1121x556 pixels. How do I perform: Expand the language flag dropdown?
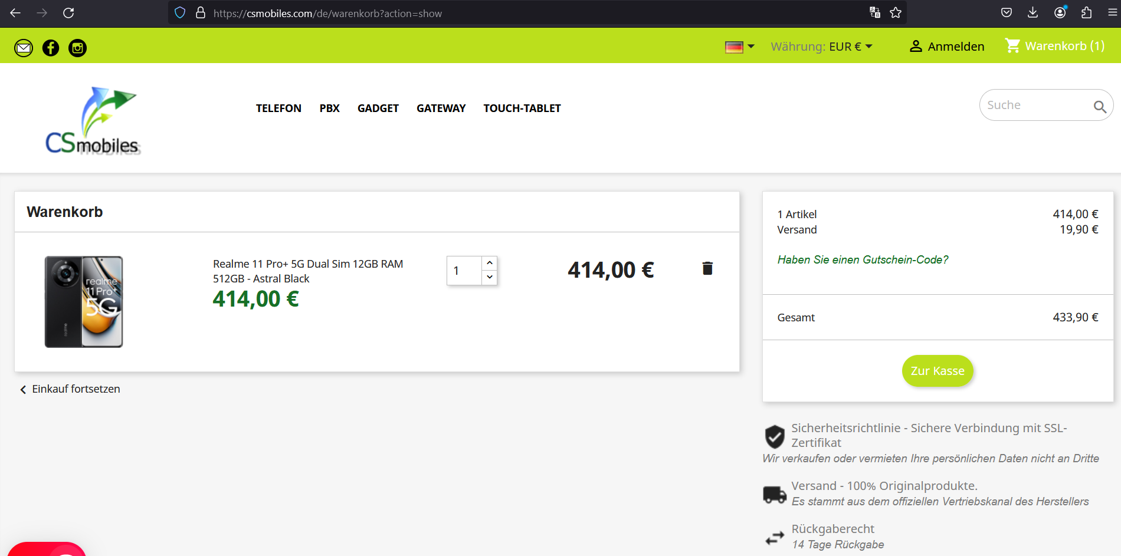click(x=740, y=47)
